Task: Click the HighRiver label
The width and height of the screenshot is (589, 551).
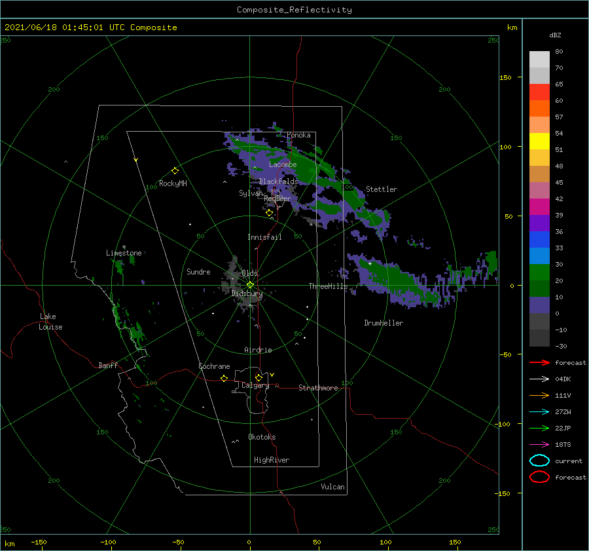Action: 272,460
